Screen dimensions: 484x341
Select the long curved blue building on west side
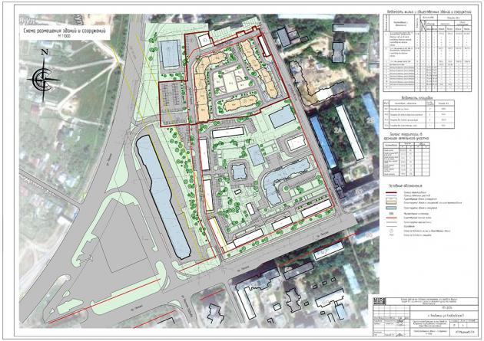point(159,194)
